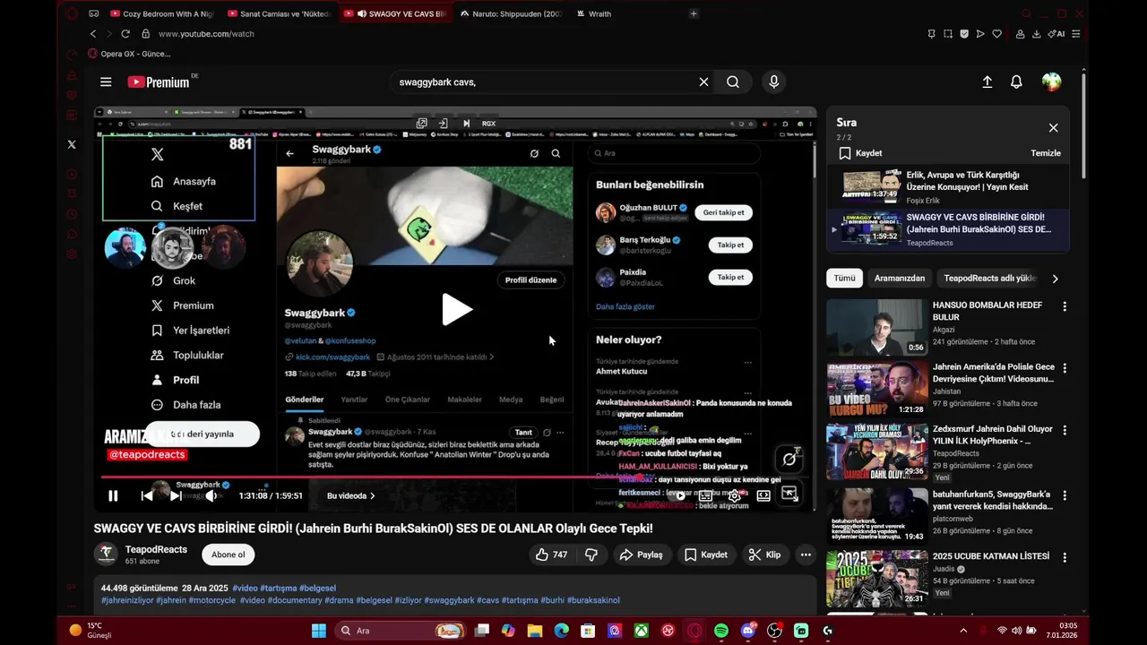1147x645 pixels.
Task: Go back in browser history
Action: 93,33
